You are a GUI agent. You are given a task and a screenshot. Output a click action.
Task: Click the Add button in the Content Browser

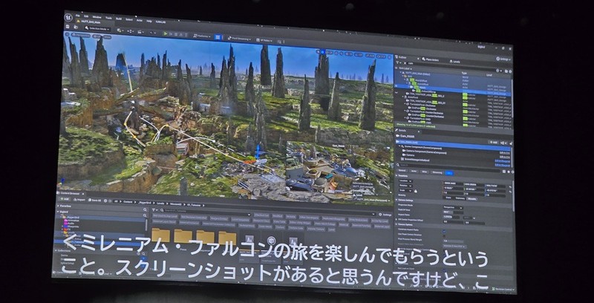[x=65, y=199]
